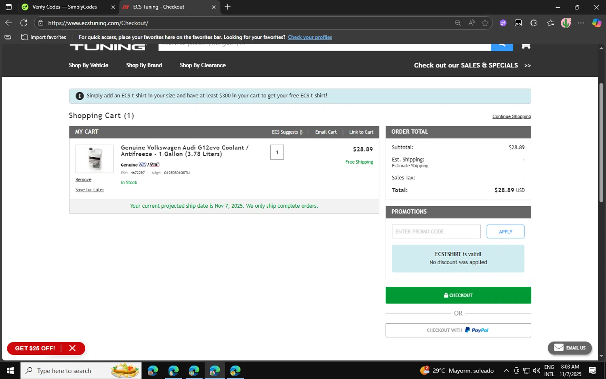The width and height of the screenshot is (606, 379).
Task: Open the zoom magnifier icon in address bar
Action: tap(458, 23)
